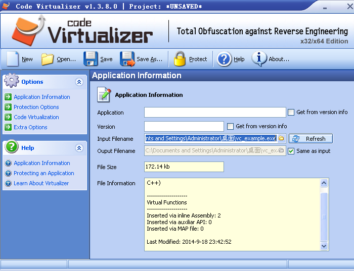Click 'Inserted via inline Assembly: 2' line

pos(184,215)
